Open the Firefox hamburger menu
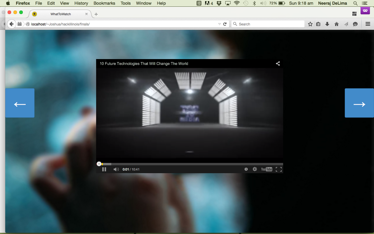 point(368,24)
